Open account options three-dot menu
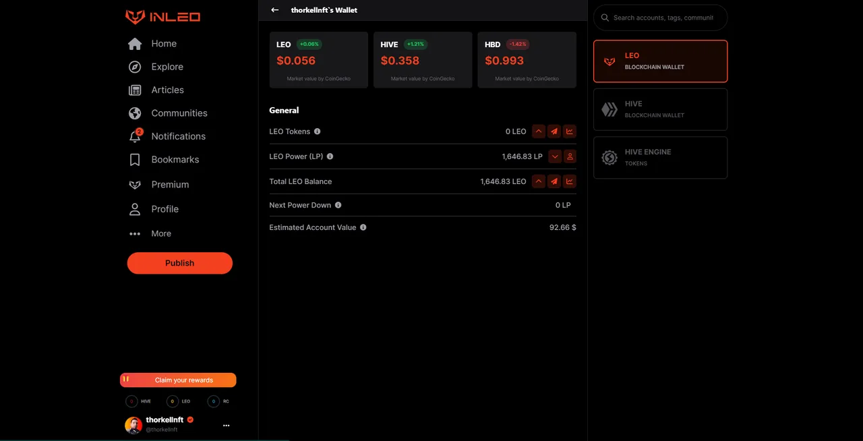 [227, 425]
